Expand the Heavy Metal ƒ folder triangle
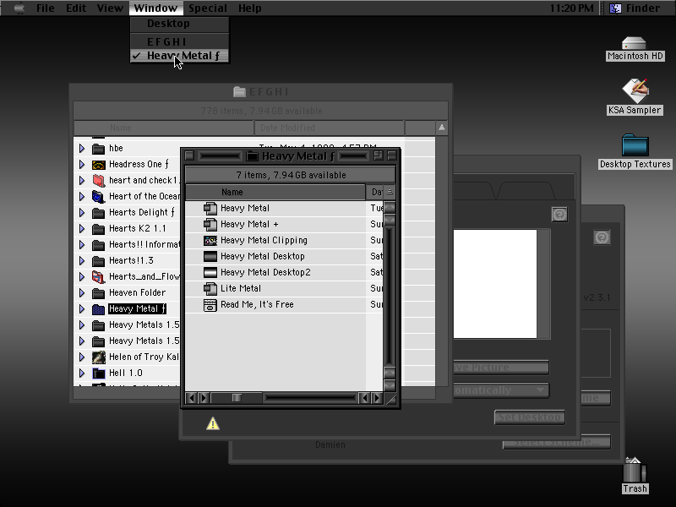The image size is (676, 507). click(x=82, y=308)
